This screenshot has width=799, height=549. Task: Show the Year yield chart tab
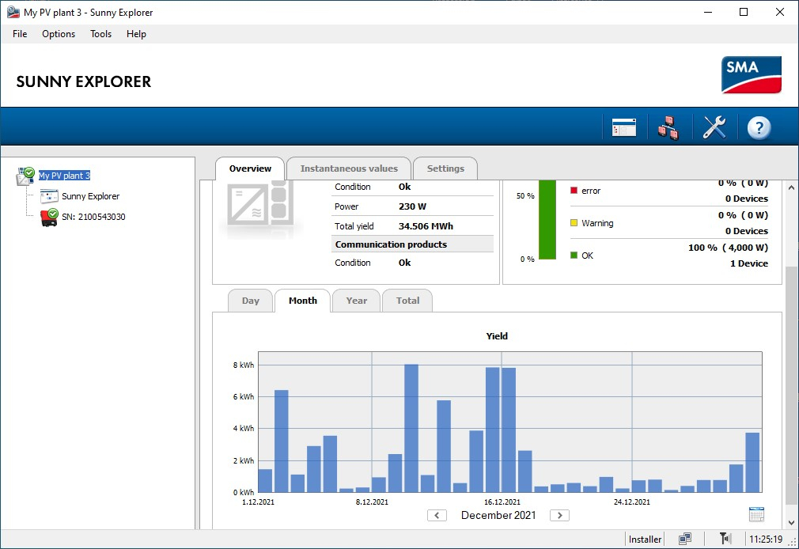(356, 301)
